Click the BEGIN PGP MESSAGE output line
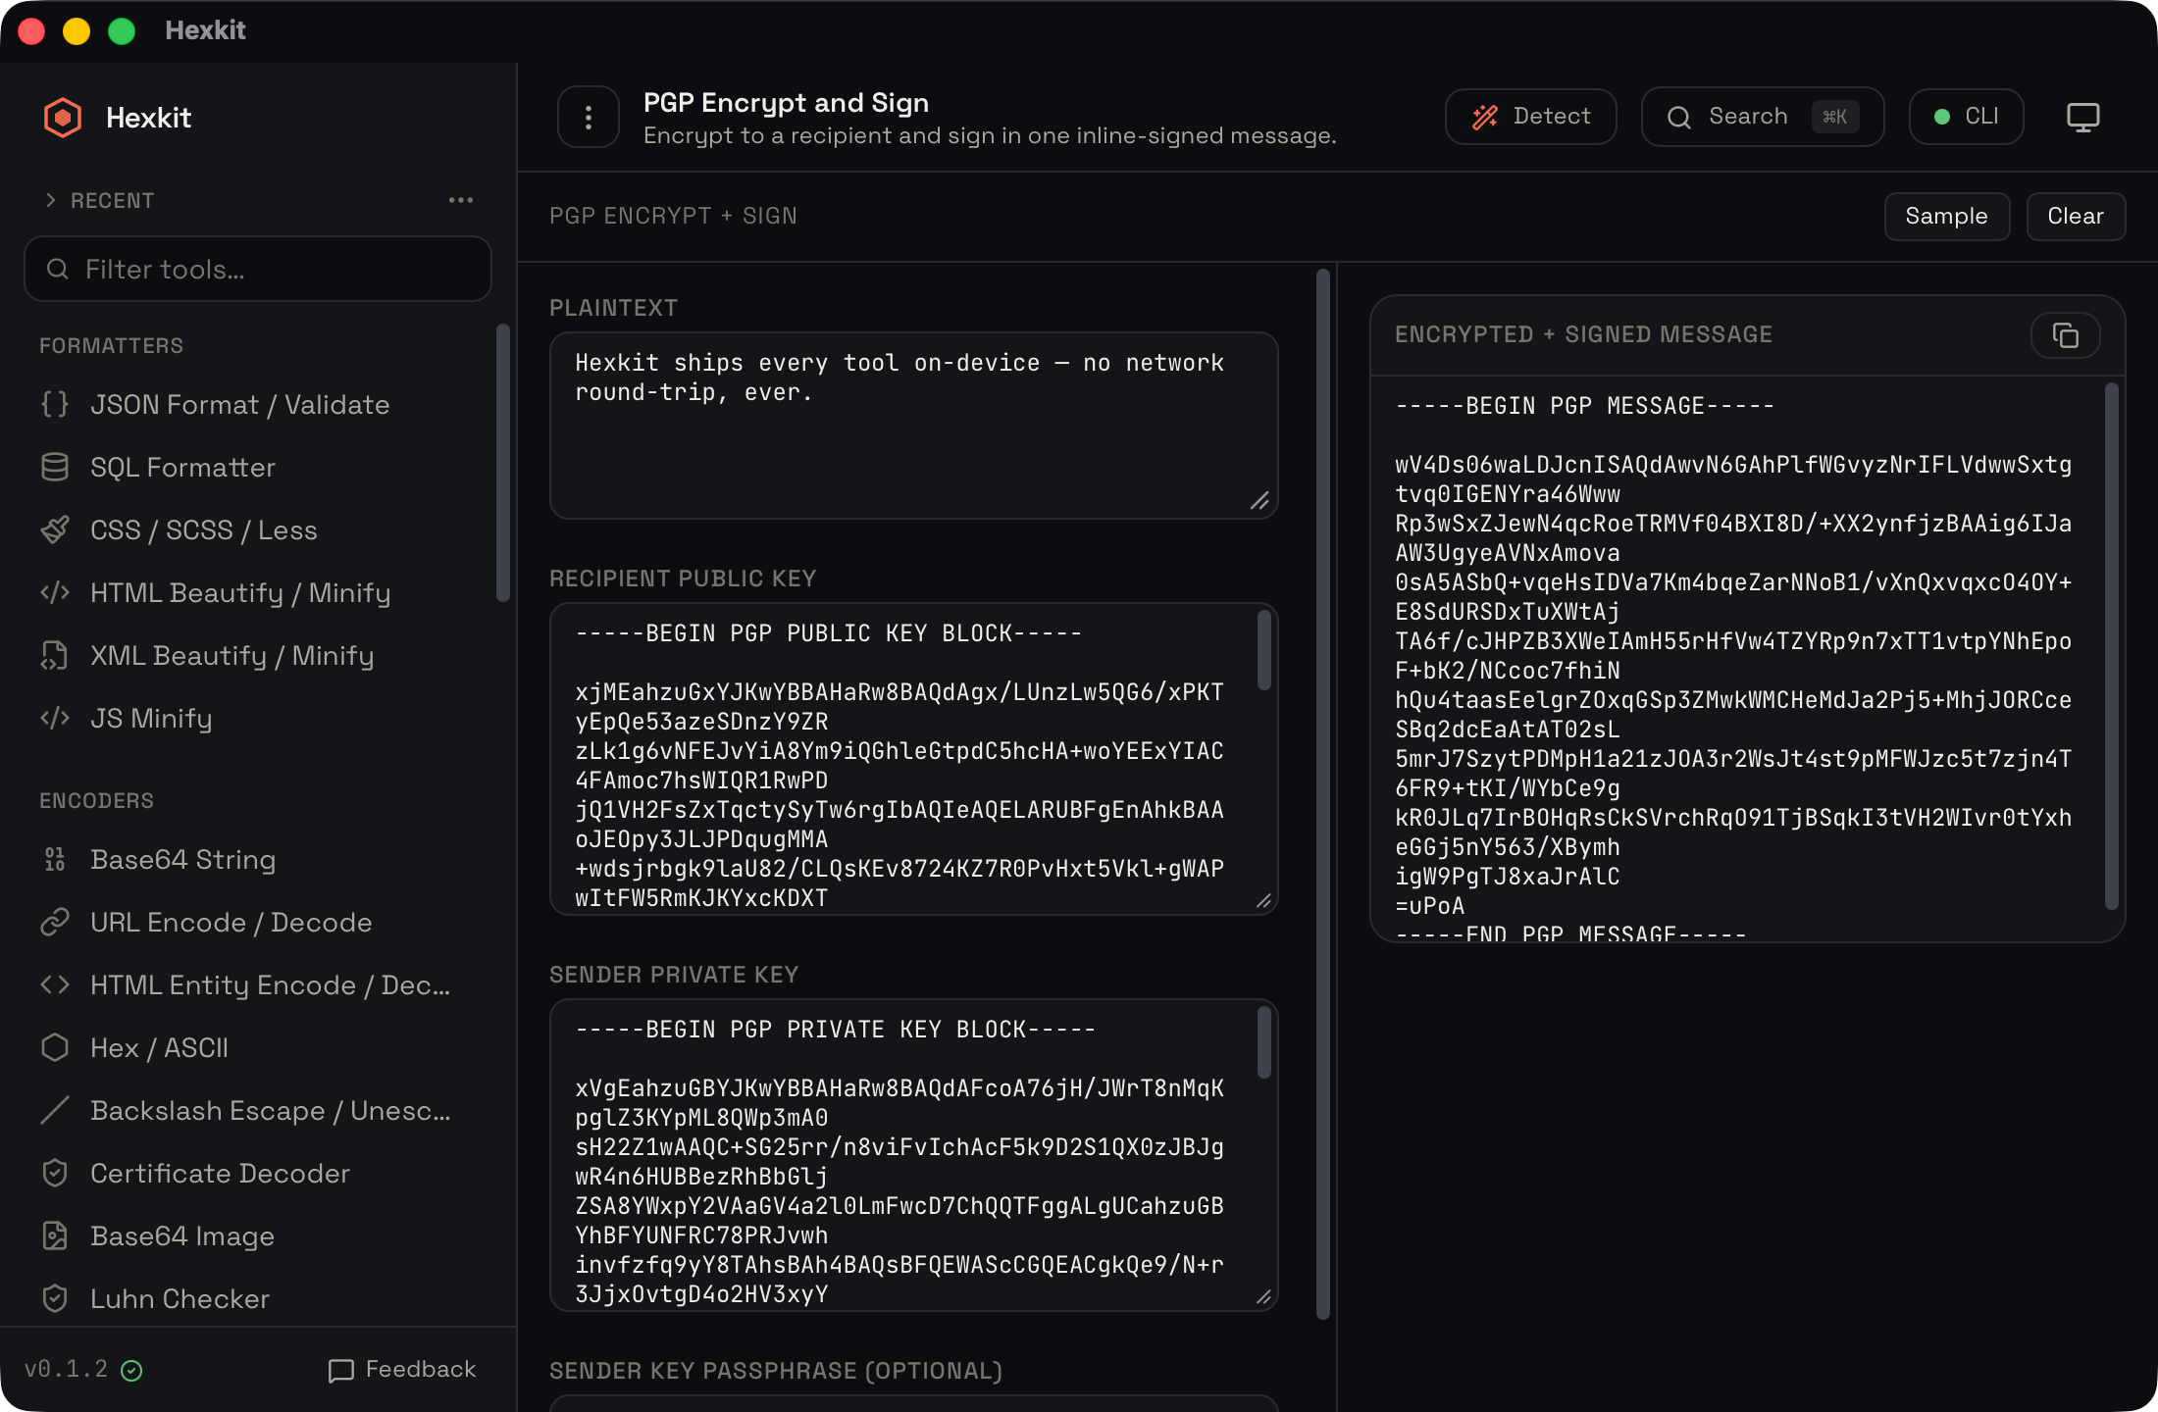This screenshot has height=1412, width=2158. point(1584,406)
